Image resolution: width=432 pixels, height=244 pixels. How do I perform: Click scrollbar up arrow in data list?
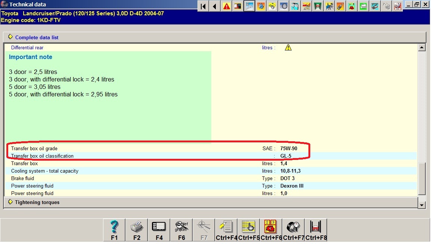(x=422, y=47)
